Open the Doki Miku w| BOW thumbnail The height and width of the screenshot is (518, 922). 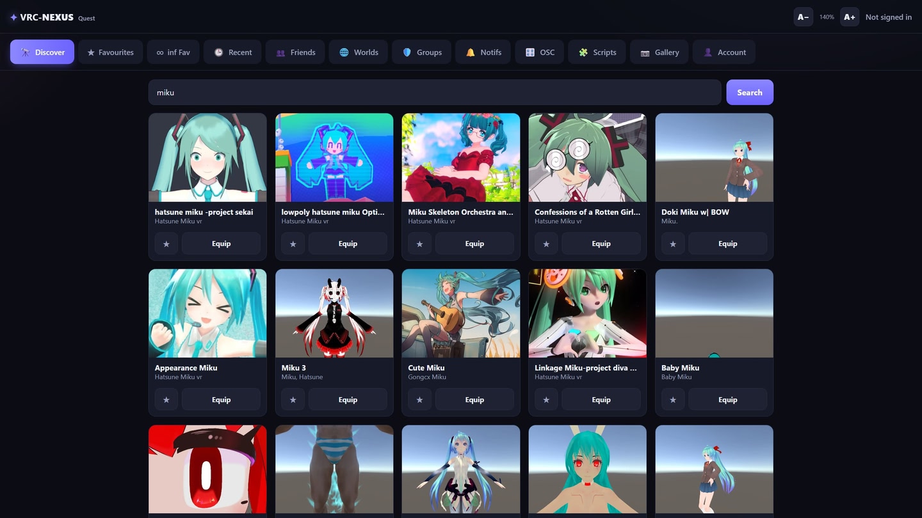coord(715,157)
